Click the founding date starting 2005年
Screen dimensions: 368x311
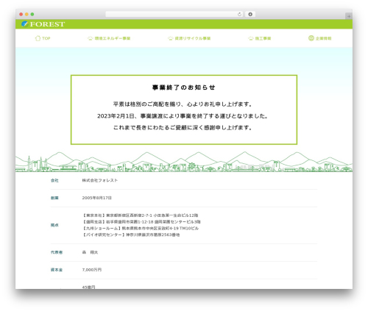(97, 198)
